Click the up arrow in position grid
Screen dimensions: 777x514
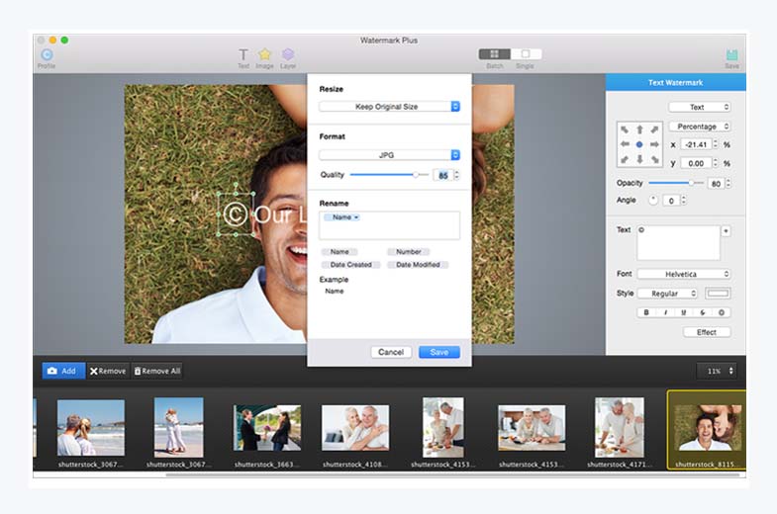pyautogui.click(x=639, y=129)
